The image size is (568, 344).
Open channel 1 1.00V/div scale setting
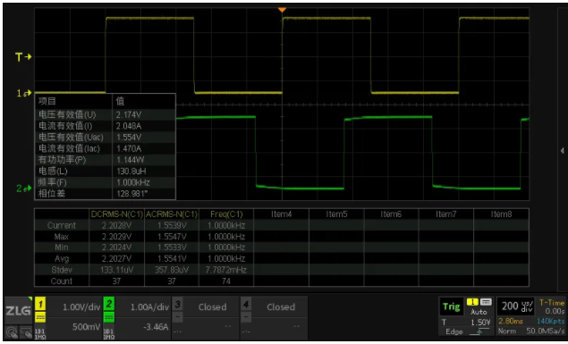pyautogui.click(x=81, y=307)
